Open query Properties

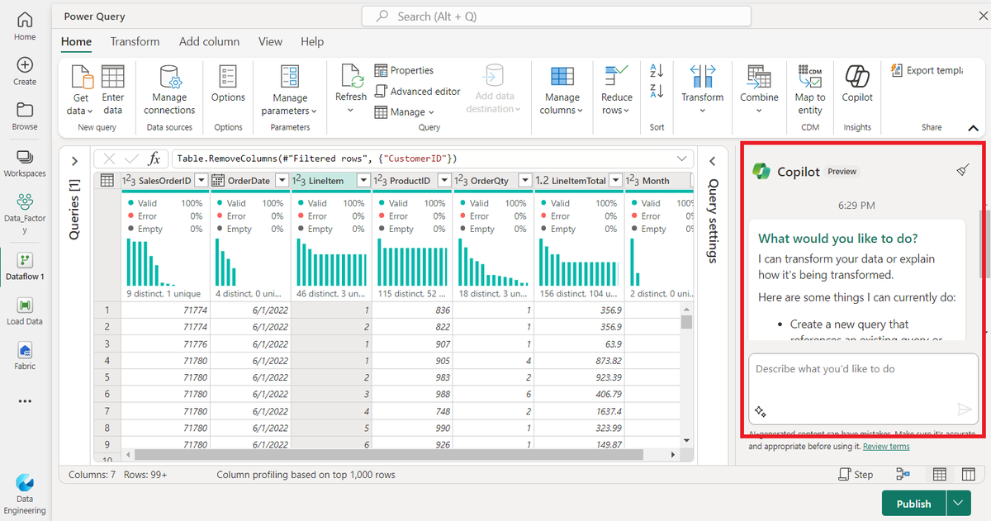click(404, 71)
